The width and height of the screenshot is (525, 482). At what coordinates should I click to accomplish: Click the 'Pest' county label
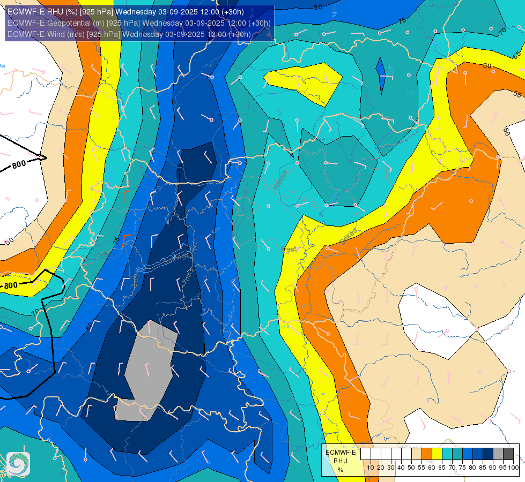(289, 249)
